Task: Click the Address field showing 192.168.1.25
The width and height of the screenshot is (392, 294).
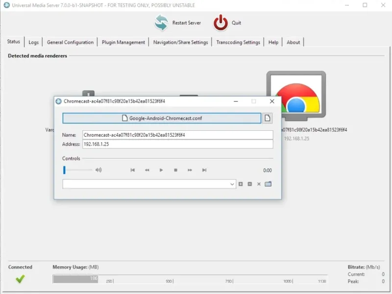Action: point(177,144)
